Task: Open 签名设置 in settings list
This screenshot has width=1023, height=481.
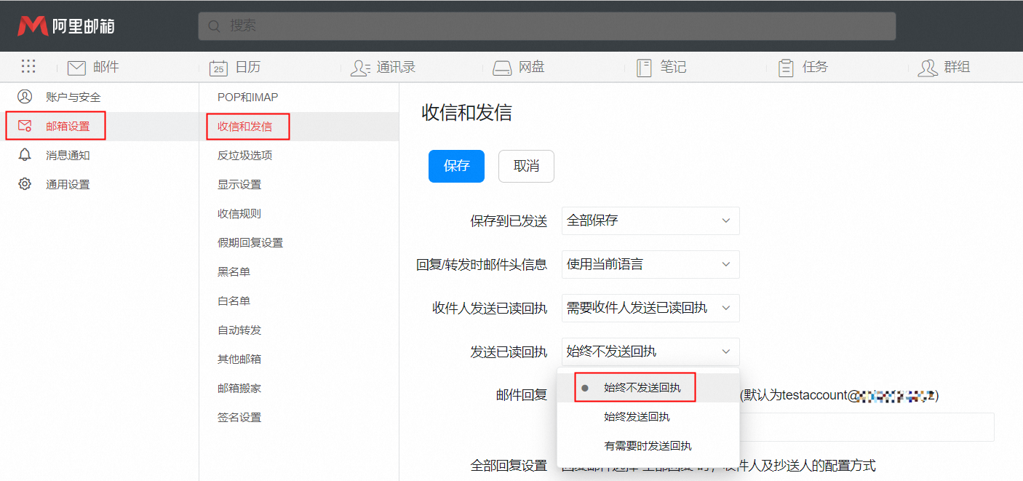Action: tap(239, 417)
